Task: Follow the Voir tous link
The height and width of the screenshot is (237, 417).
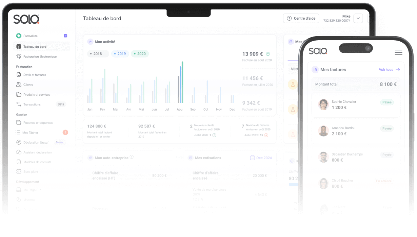Action: point(390,70)
